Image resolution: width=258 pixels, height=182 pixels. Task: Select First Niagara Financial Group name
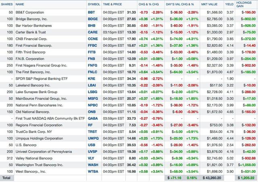[41, 66]
